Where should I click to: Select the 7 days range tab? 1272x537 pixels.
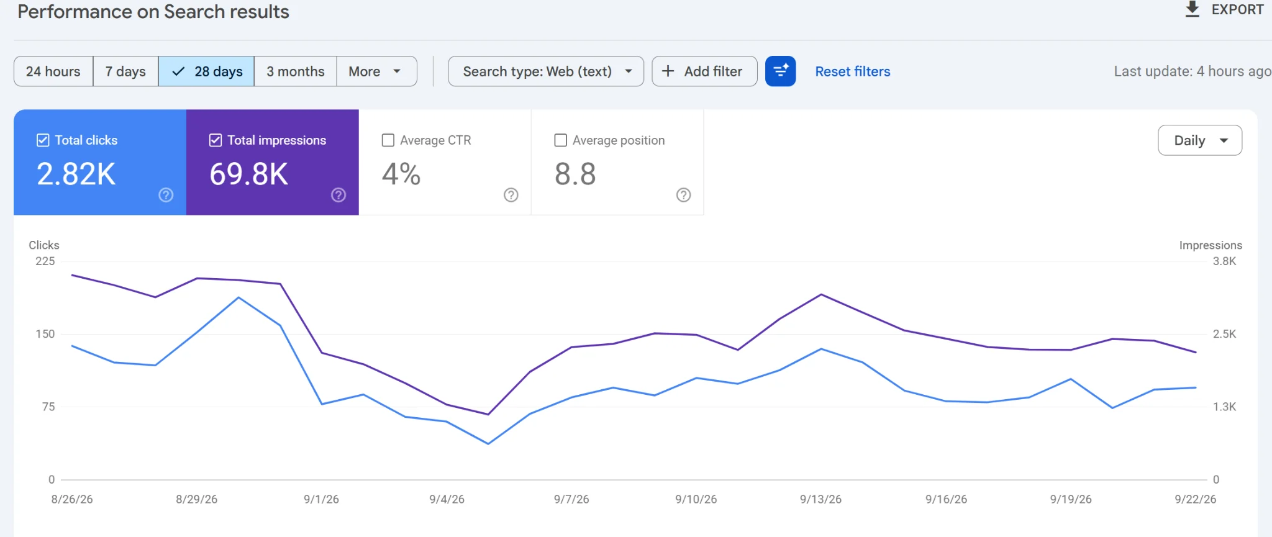(x=125, y=71)
